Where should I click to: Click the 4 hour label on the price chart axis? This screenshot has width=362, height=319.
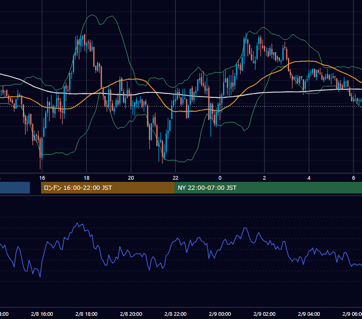coord(309,178)
